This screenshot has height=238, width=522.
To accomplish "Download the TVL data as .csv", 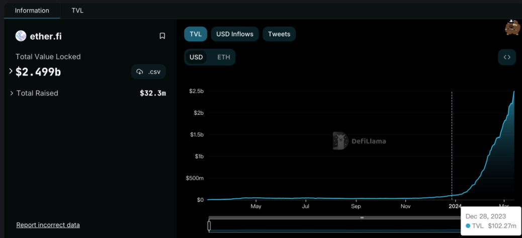I will (148, 71).
